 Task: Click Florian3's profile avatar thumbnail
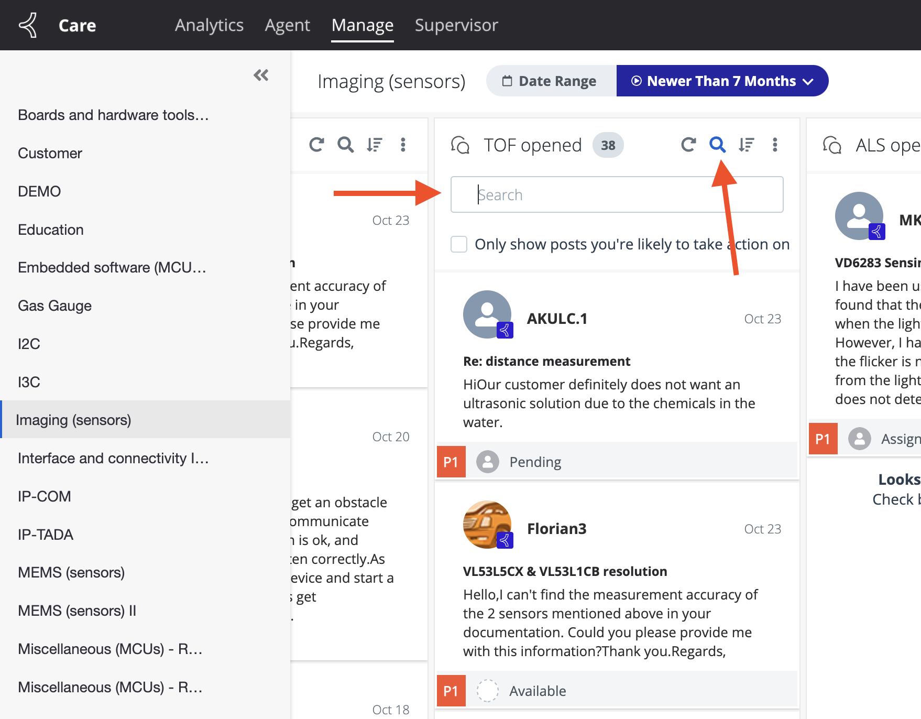[x=487, y=525]
